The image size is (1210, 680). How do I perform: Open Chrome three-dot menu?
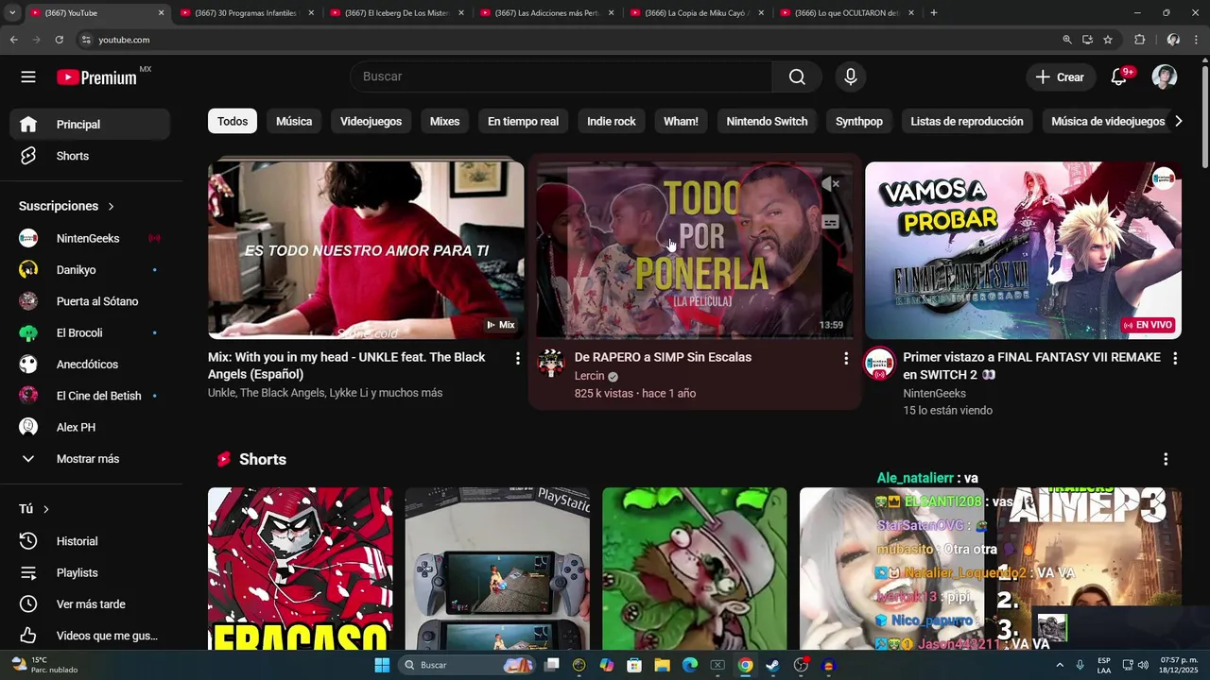pos(1197,40)
